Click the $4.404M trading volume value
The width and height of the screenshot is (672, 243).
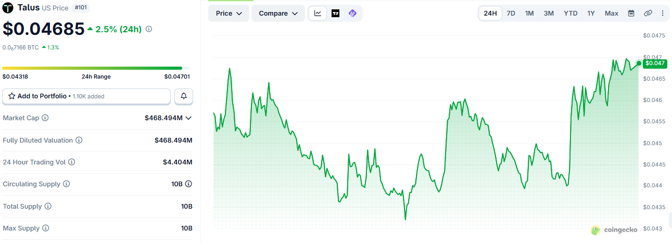click(177, 162)
